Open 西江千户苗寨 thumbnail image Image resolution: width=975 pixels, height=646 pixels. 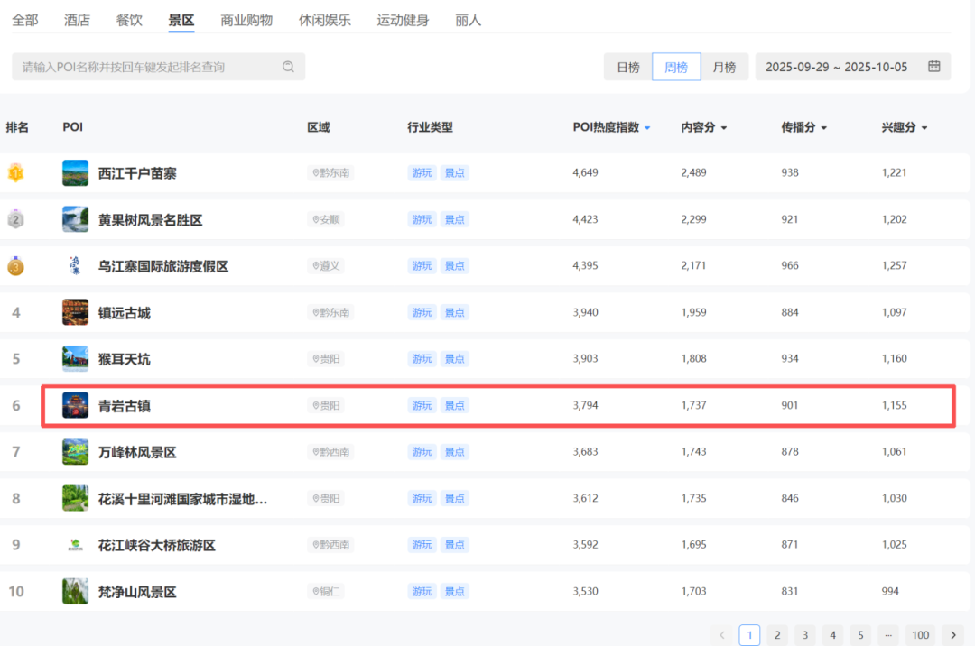click(76, 172)
